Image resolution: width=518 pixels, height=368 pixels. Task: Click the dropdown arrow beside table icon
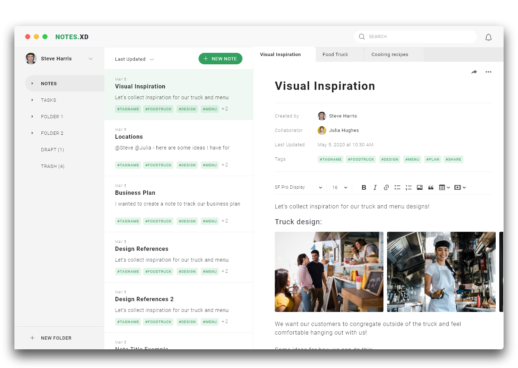(448, 188)
